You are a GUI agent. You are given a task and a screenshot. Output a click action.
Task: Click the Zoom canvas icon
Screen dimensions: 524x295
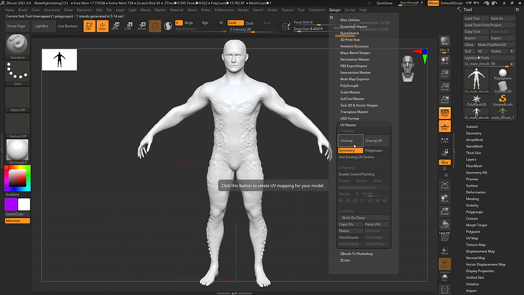(x=444, y=73)
